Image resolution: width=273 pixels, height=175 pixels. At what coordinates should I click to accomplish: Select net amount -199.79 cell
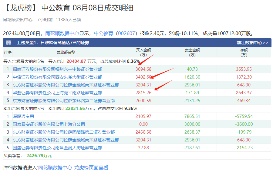tap(244, 132)
